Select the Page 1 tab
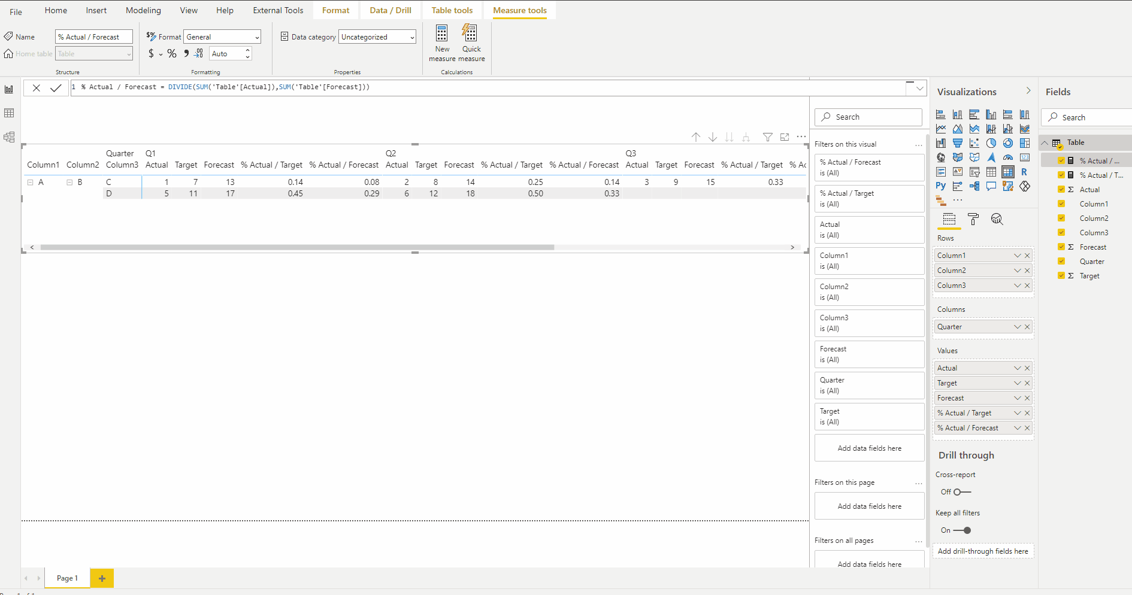 pyautogui.click(x=67, y=578)
